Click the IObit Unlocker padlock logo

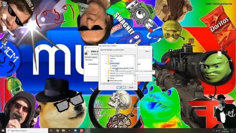point(86,53)
